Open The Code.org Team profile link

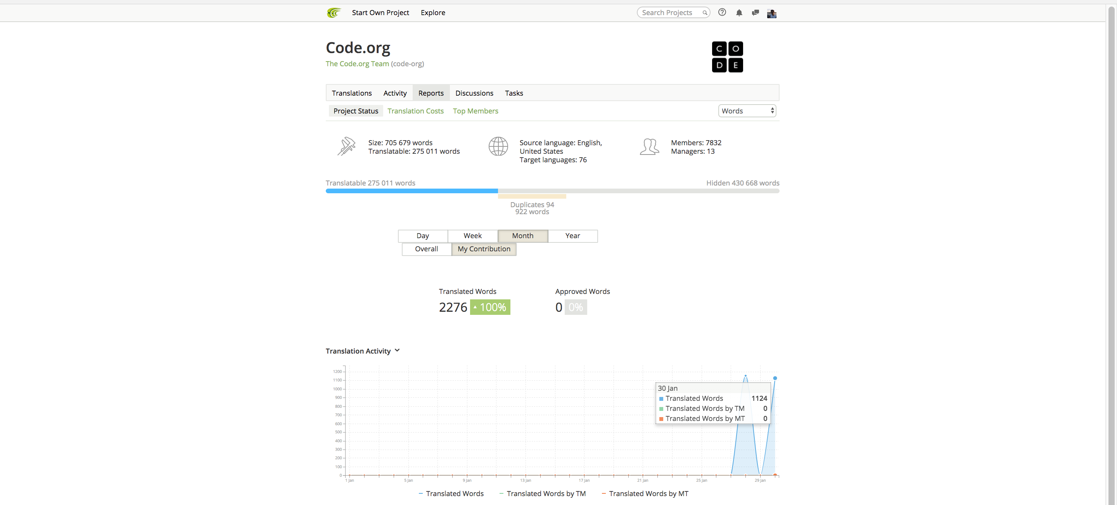[357, 64]
